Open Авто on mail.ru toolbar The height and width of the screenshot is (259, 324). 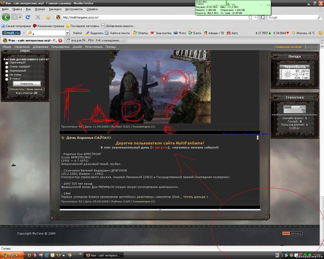pyautogui.click(x=232, y=33)
